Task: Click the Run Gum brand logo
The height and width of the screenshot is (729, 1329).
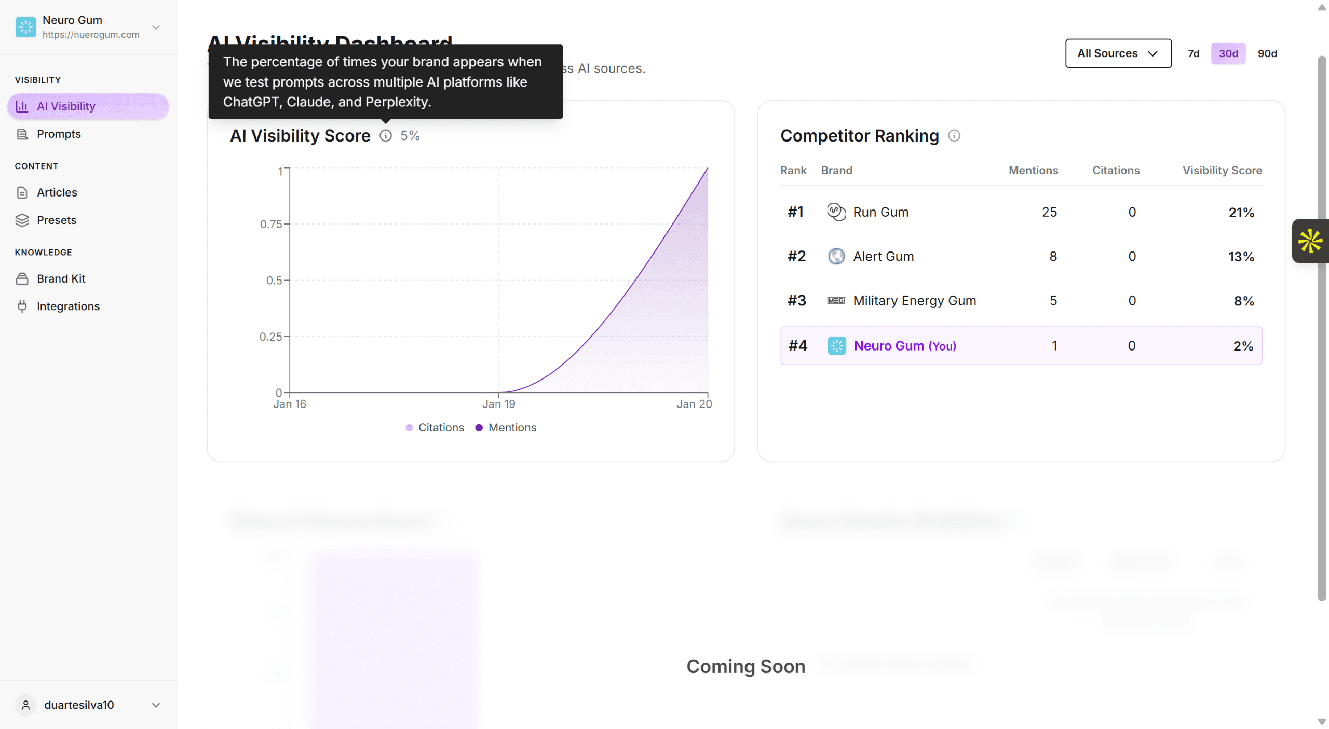Action: [836, 212]
